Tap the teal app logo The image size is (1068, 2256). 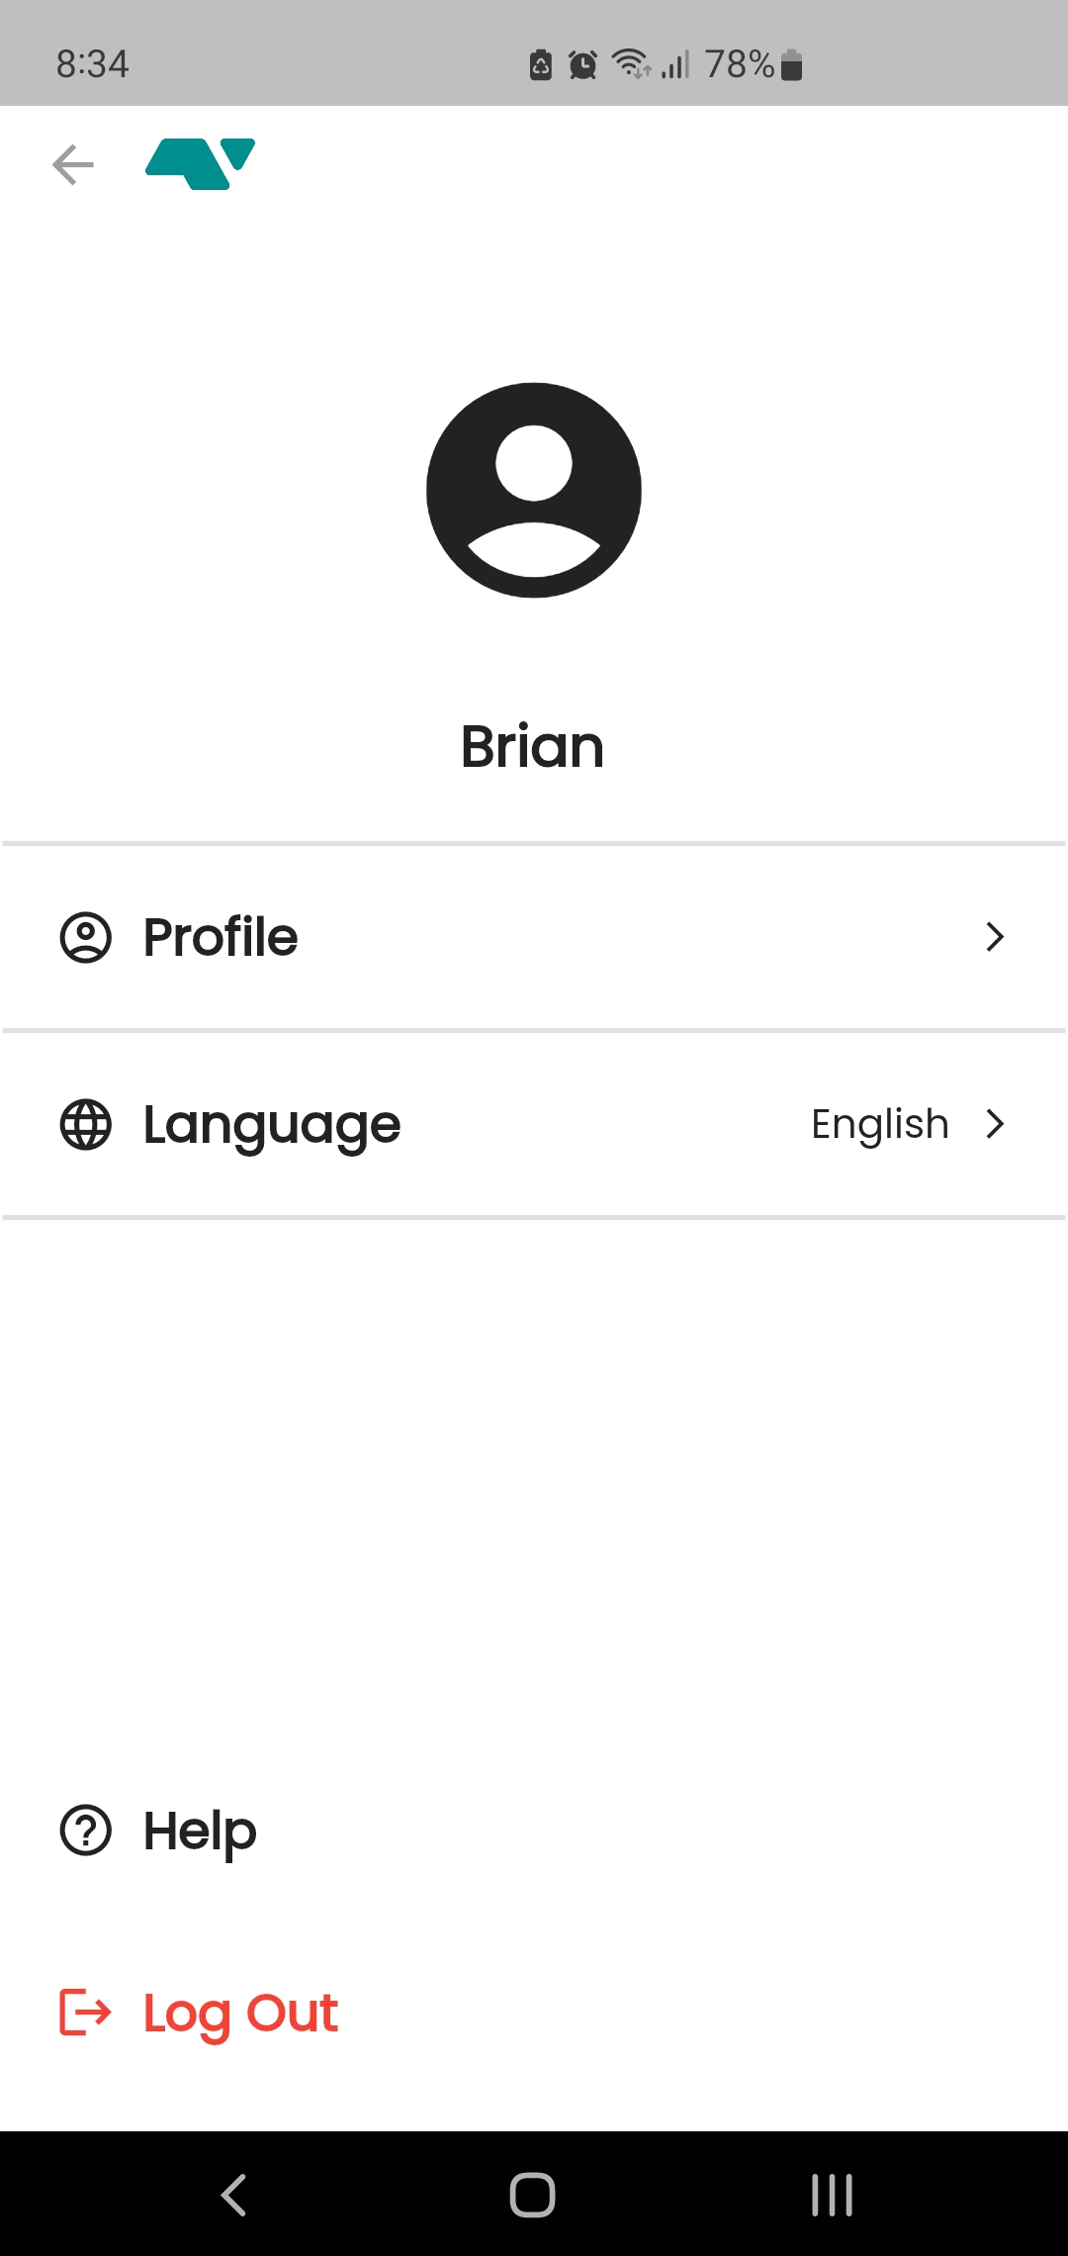(201, 163)
